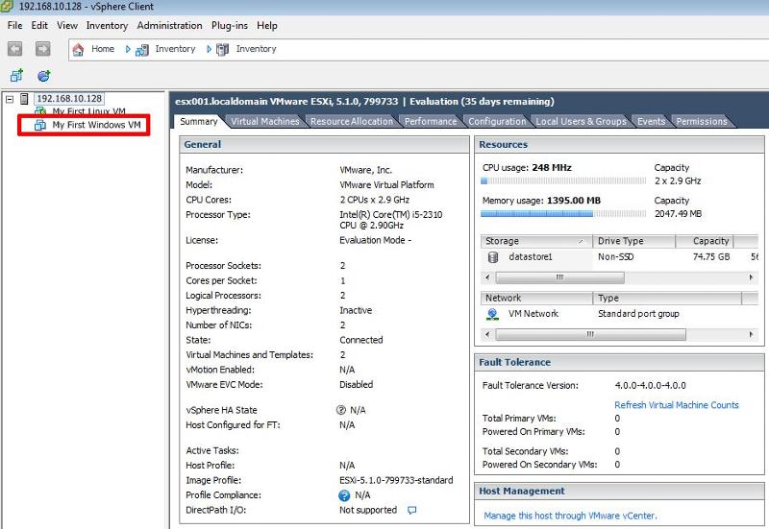Click the Standard port group cell
769x529 pixels.
coord(638,314)
